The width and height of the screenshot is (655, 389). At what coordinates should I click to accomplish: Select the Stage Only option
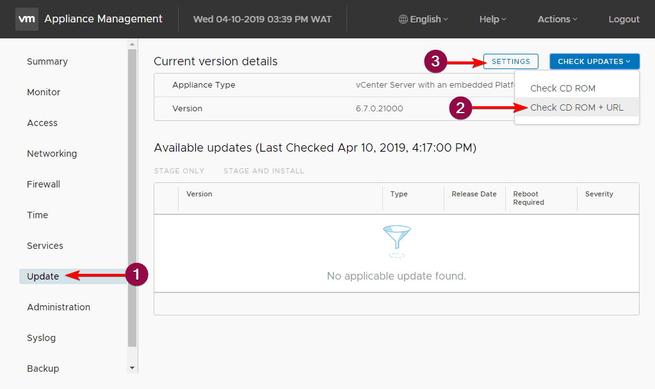179,171
